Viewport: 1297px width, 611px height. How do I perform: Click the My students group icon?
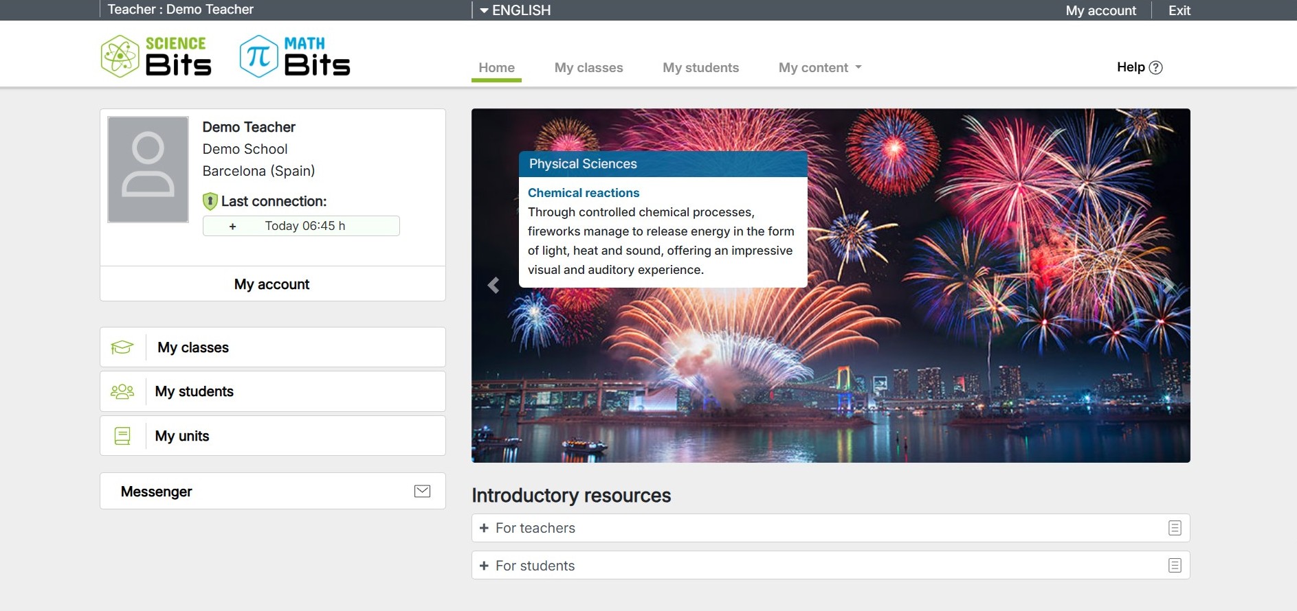click(122, 391)
